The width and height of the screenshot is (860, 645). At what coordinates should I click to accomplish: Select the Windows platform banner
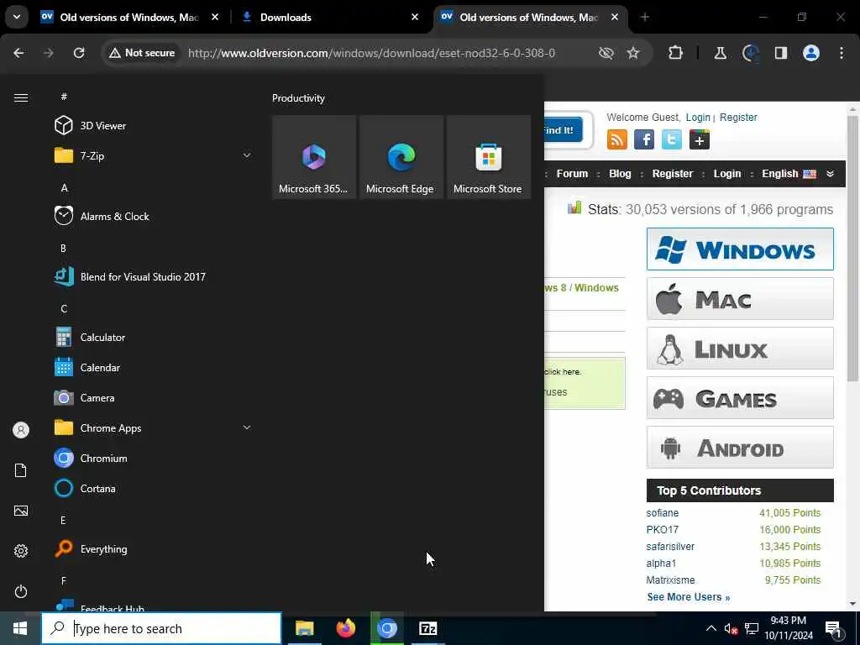tap(740, 249)
